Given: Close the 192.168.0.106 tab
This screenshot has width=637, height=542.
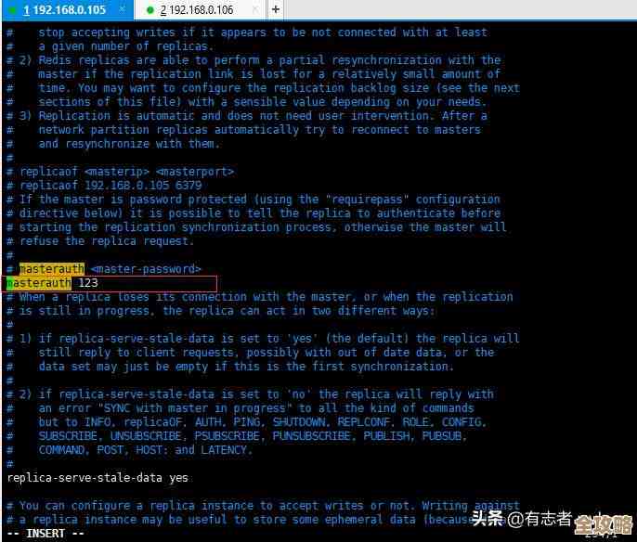Looking at the screenshot, I should pyautogui.click(x=252, y=10).
